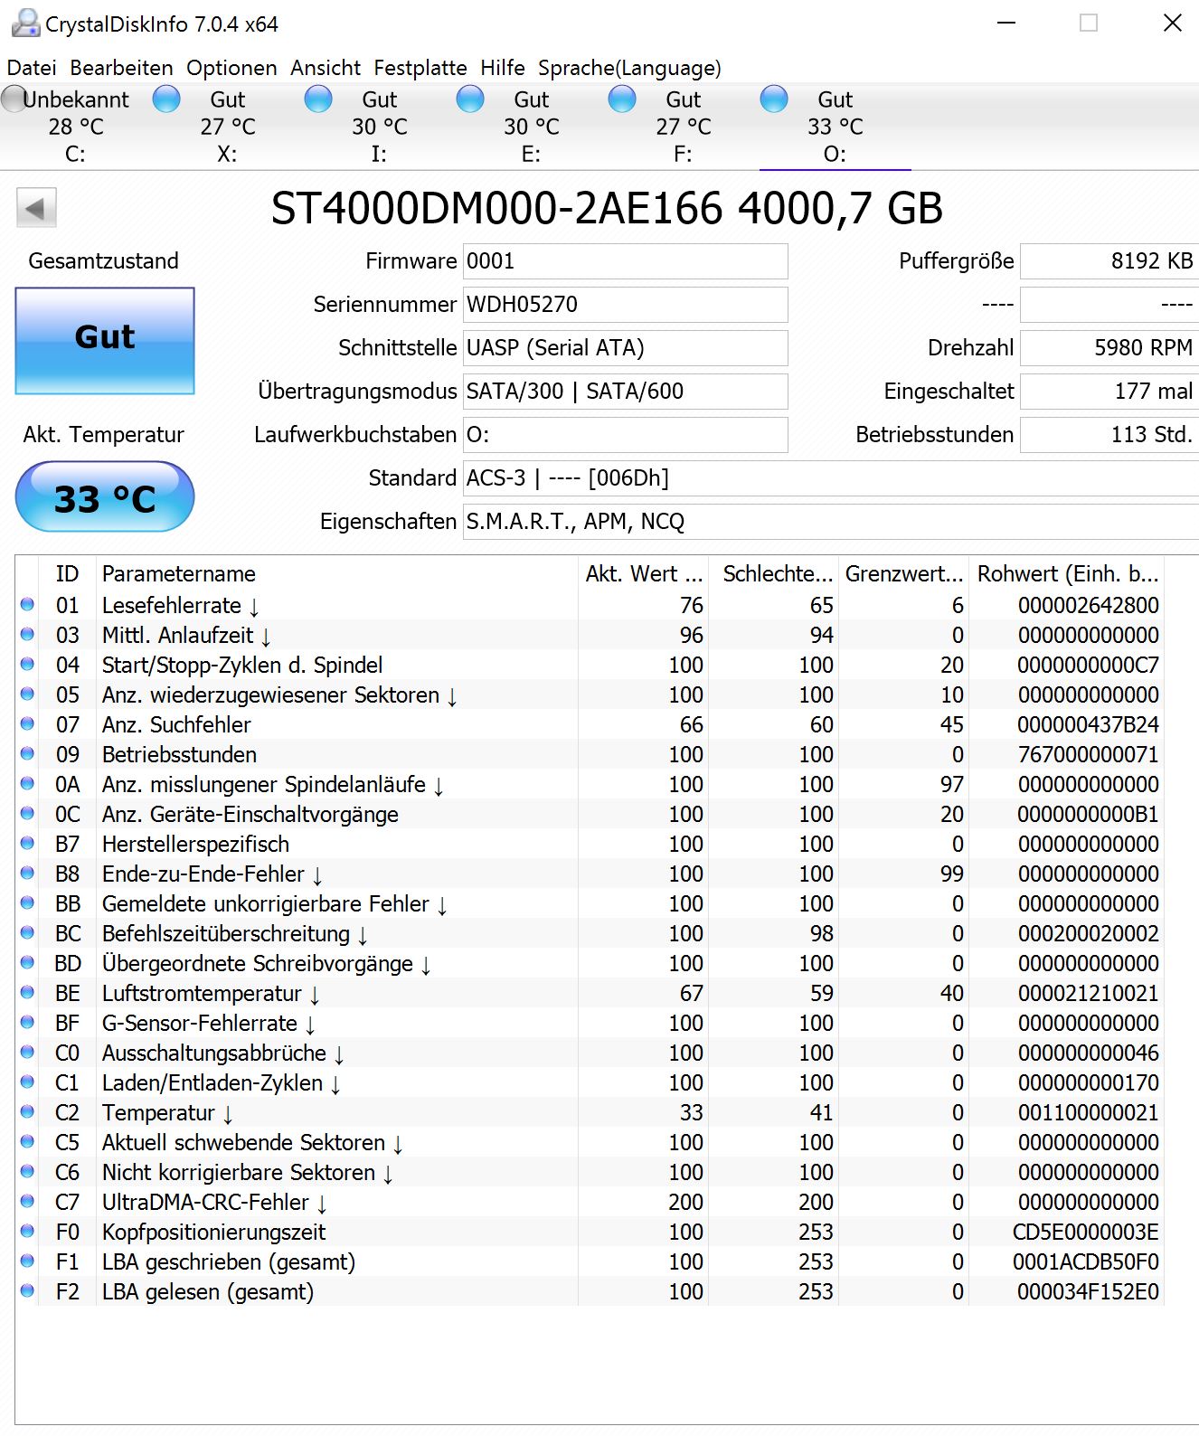Viewport: 1199px width, 1436px height.
Task: Select the blue status orb for drive E:
Action: 470,99
